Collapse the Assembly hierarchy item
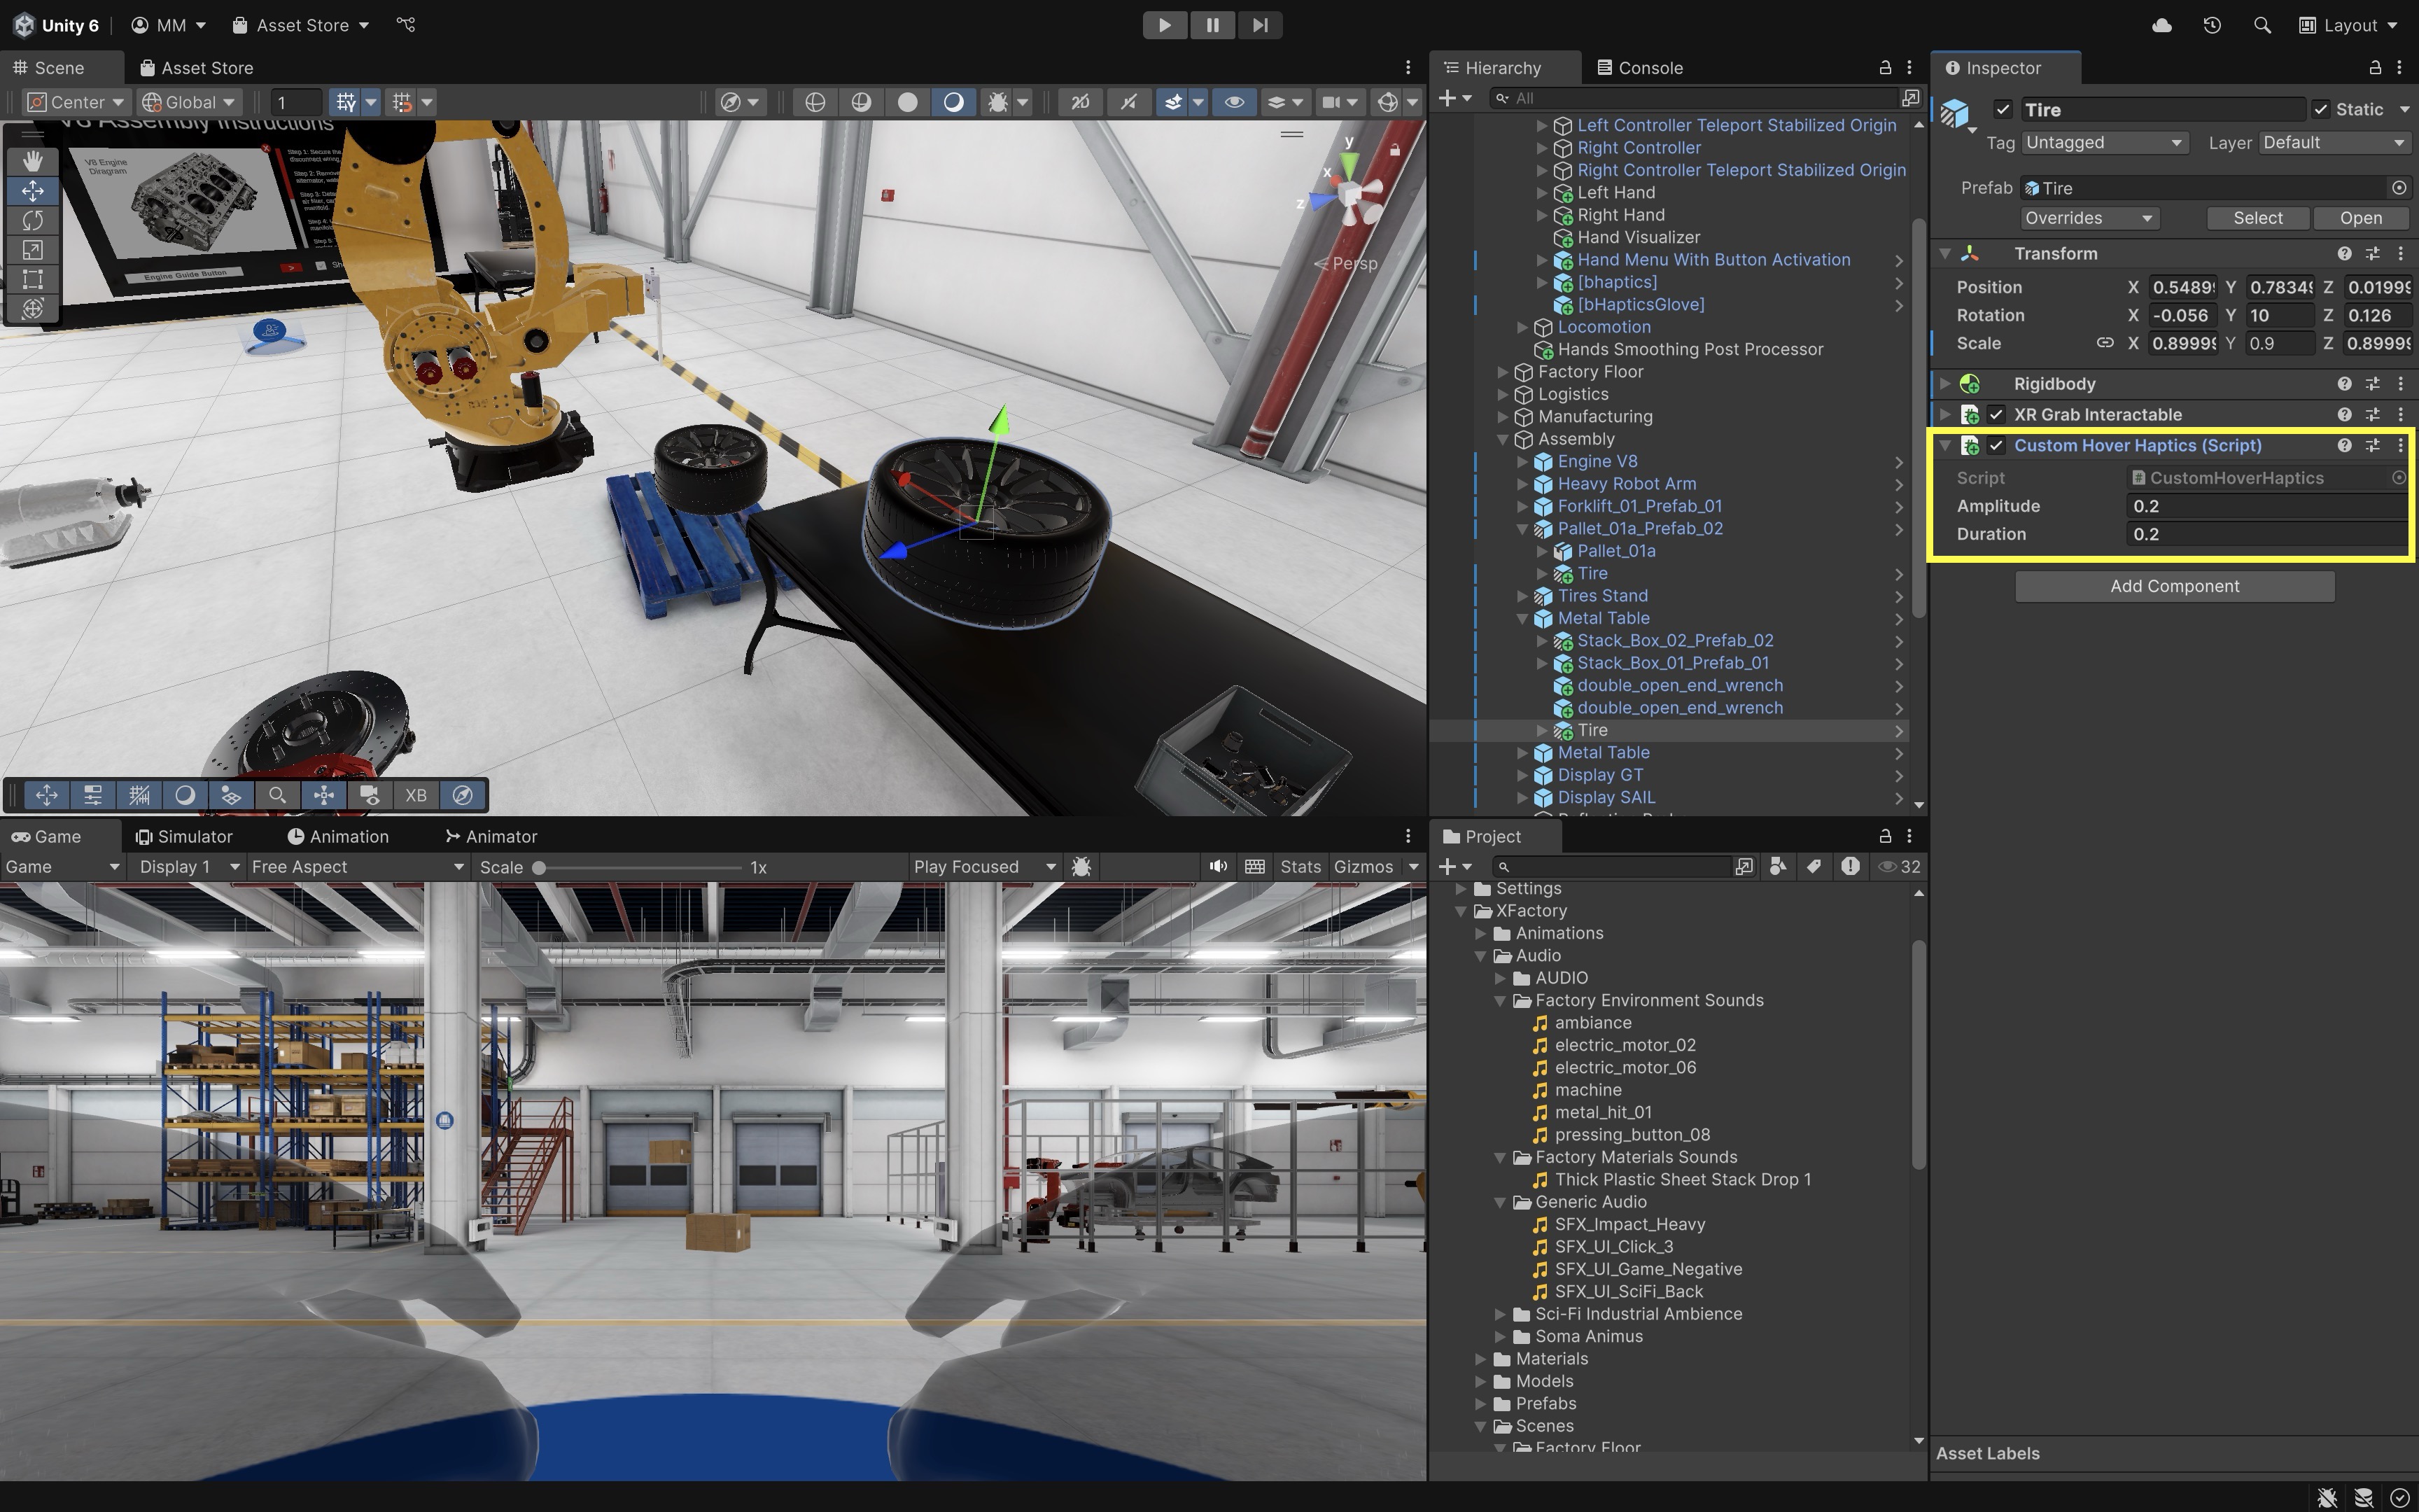The image size is (2419, 1512). (x=1502, y=439)
